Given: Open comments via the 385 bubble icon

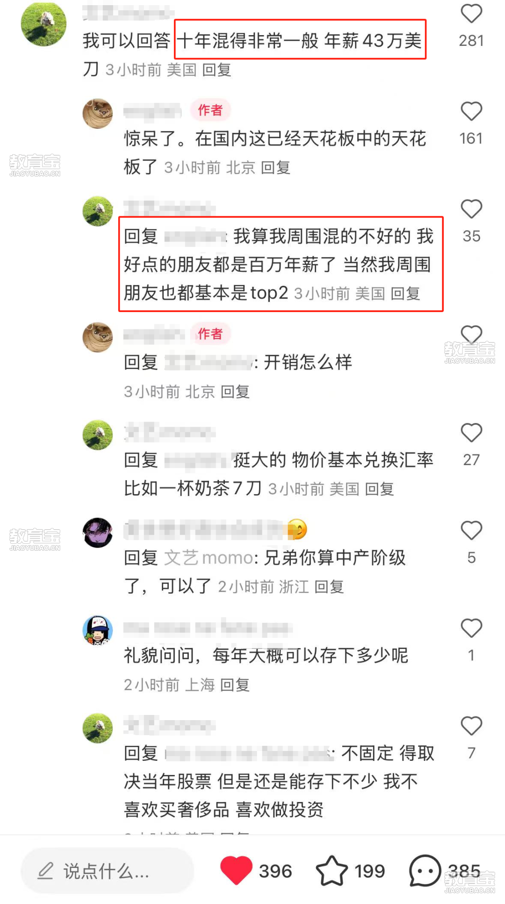Looking at the screenshot, I should click(425, 871).
